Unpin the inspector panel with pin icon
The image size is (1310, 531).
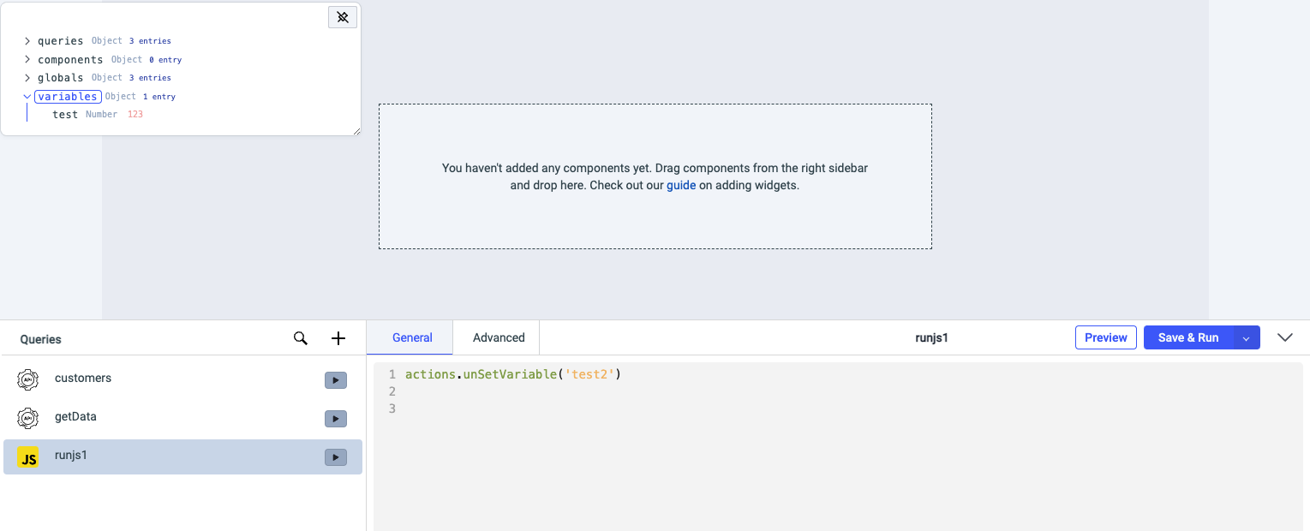pos(343,17)
